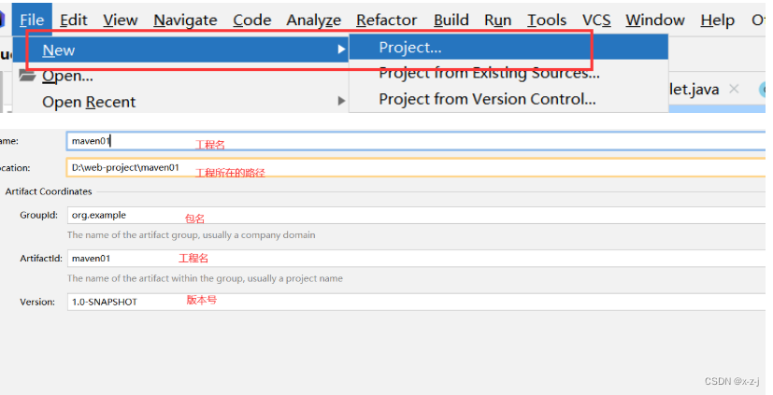Click the ArtifactId label
The height and width of the screenshot is (395, 773).
coord(41,258)
